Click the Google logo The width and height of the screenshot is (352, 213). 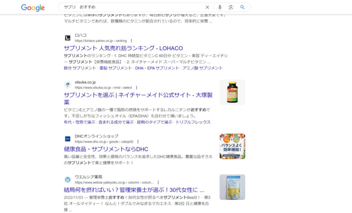33,8
